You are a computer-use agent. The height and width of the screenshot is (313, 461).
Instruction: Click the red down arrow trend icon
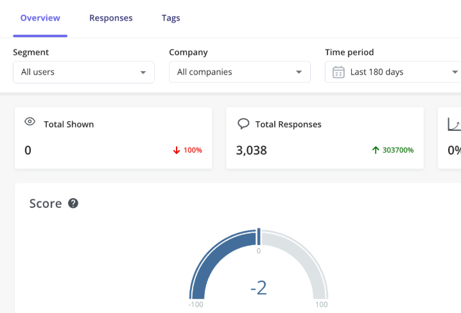coord(176,150)
